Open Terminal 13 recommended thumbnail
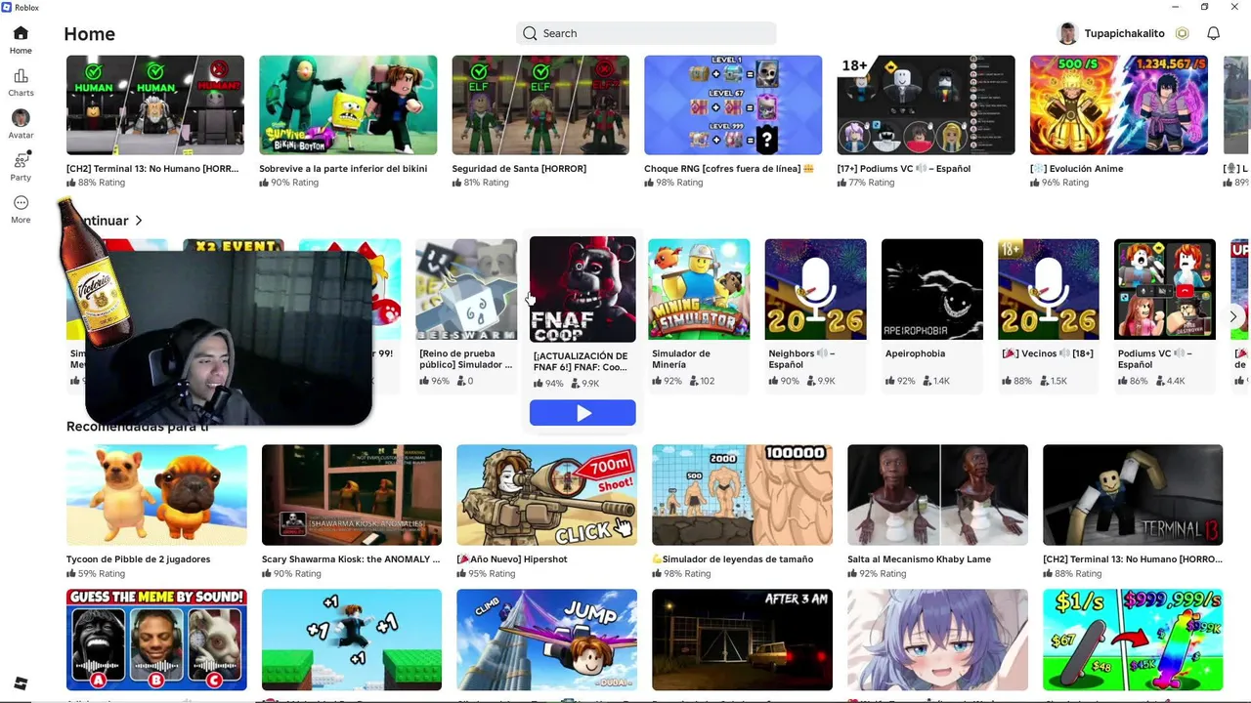The width and height of the screenshot is (1251, 703). [1133, 495]
